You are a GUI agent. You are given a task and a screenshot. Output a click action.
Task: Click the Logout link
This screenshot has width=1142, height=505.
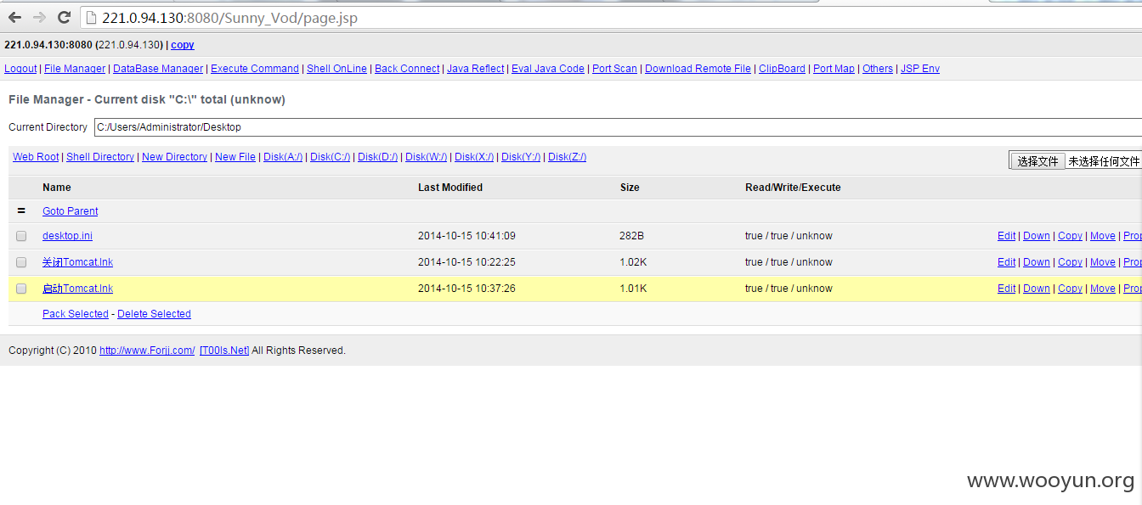pos(20,69)
